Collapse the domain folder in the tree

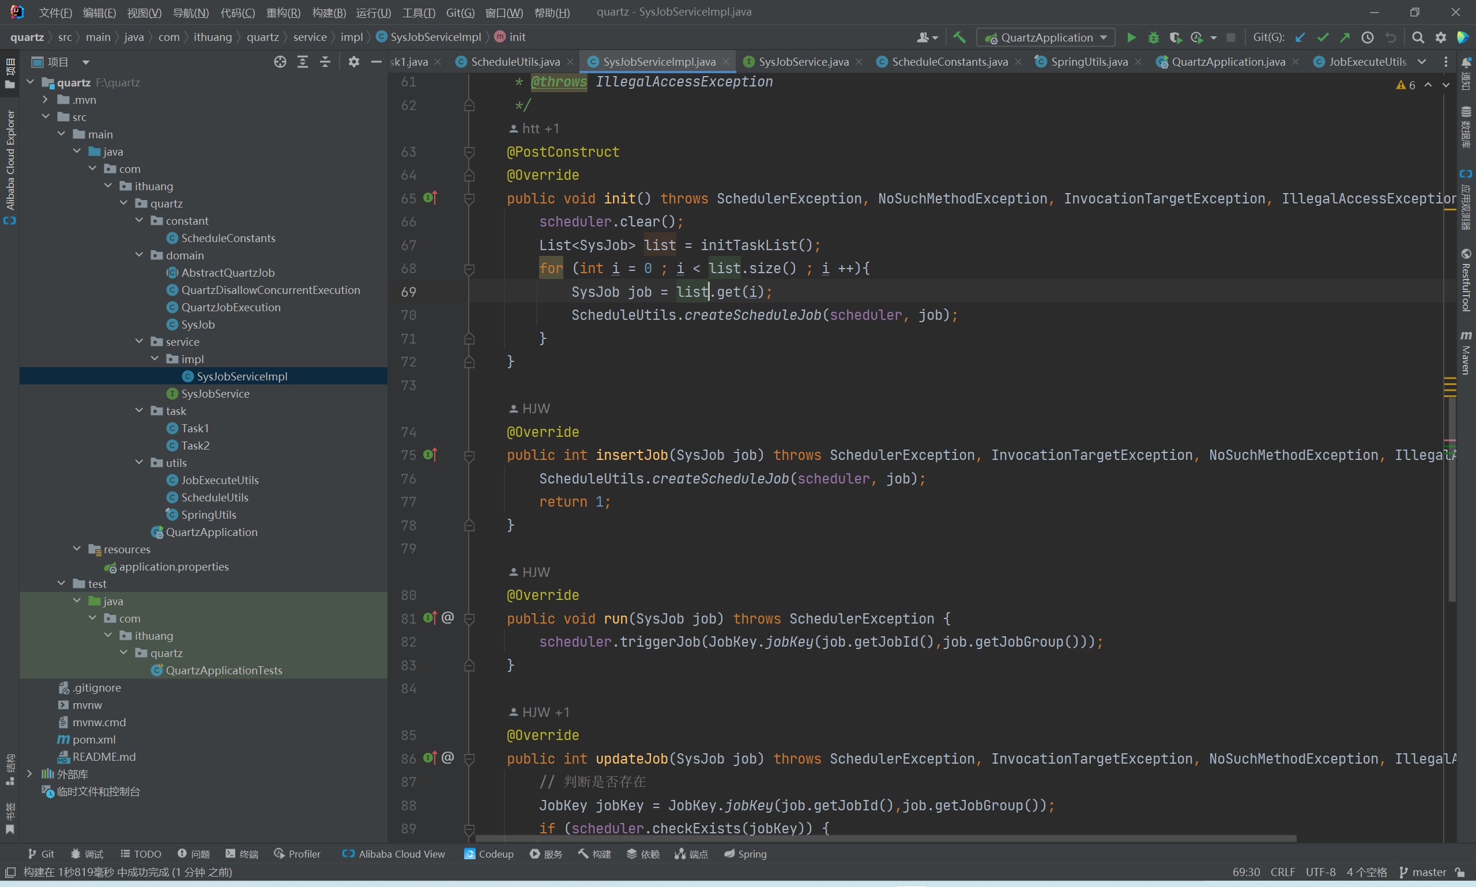pyautogui.click(x=140, y=255)
